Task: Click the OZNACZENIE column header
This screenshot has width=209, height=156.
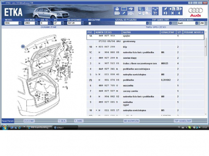Action: click(x=168, y=32)
